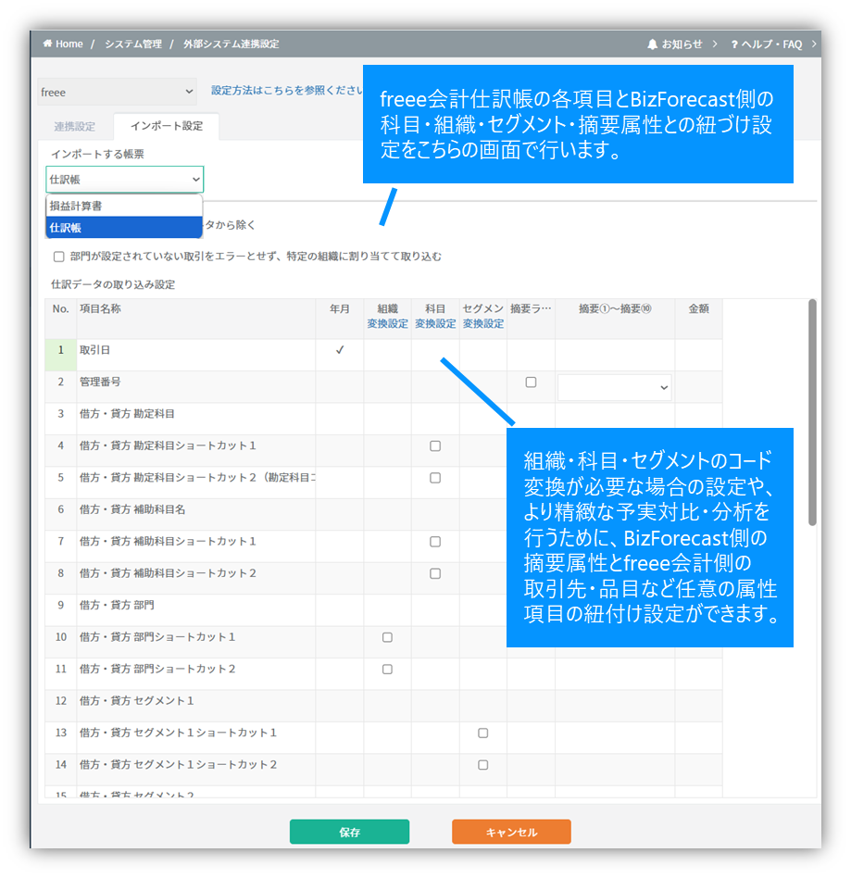Tick セグメント checkbox for セグメント1ショートカット1
Screen dimensions: 851x878
tap(482, 733)
